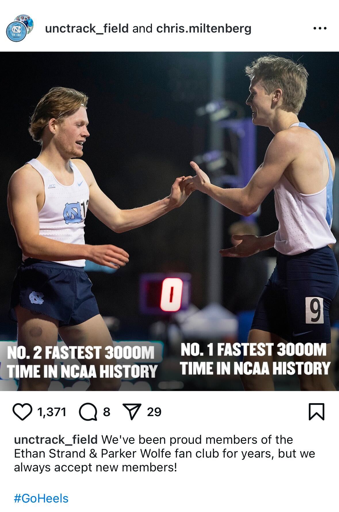The width and height of the screenshot is (339, 512).
Task: Tap the No. 1 Fastest 3000M overlay text
Action: tap(255, 359)
